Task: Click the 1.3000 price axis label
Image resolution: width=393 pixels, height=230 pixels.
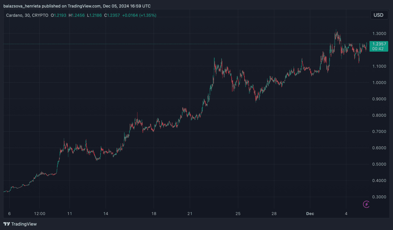Action: pos(379,34)
